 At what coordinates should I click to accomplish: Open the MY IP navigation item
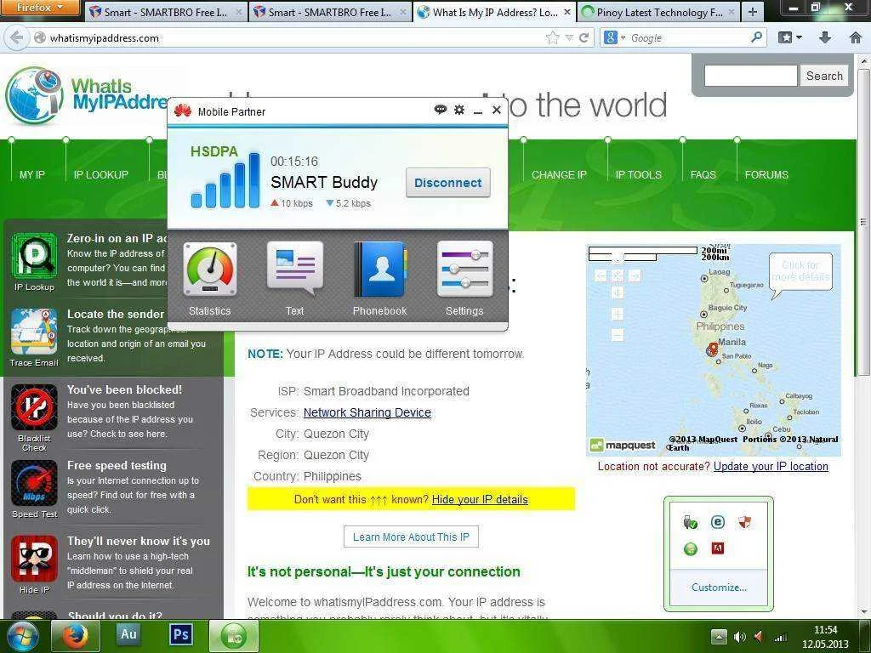tap(32, 175)
